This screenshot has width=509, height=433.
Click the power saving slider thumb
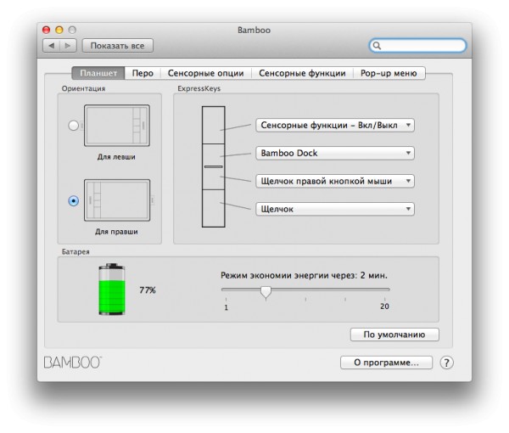pos(266,292)
